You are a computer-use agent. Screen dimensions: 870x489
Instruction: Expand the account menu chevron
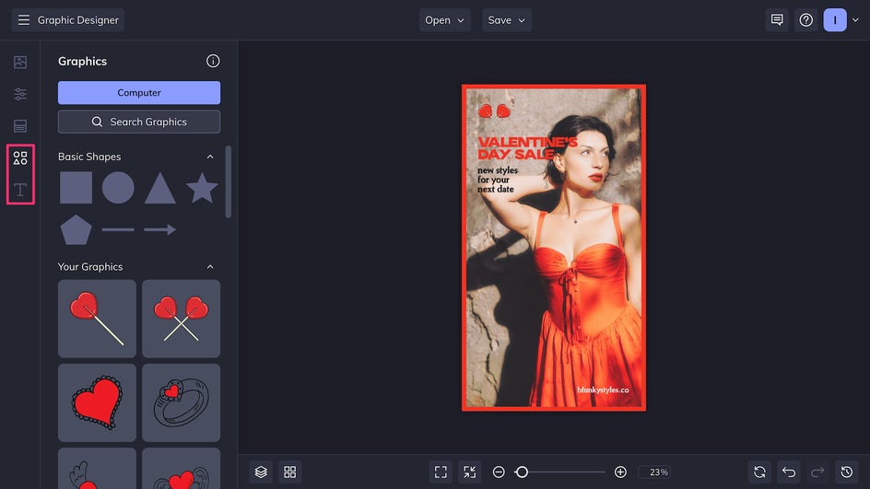[x=855, y=20]
